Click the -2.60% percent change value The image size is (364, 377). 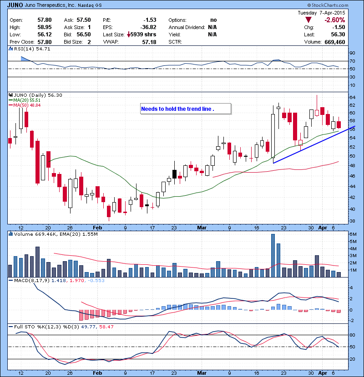pyautogui.click(x=334, y=20)
